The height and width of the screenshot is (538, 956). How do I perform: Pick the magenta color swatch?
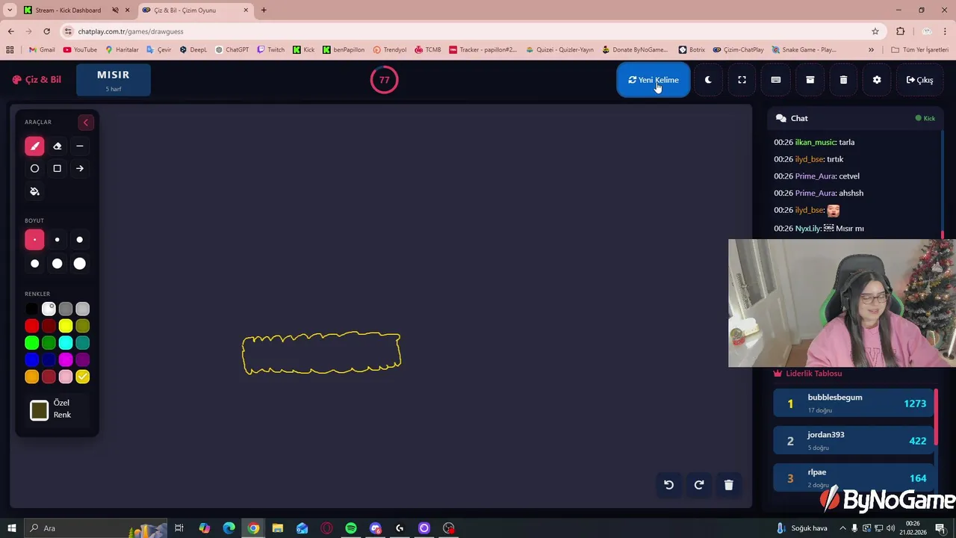(x=66, y=360)
